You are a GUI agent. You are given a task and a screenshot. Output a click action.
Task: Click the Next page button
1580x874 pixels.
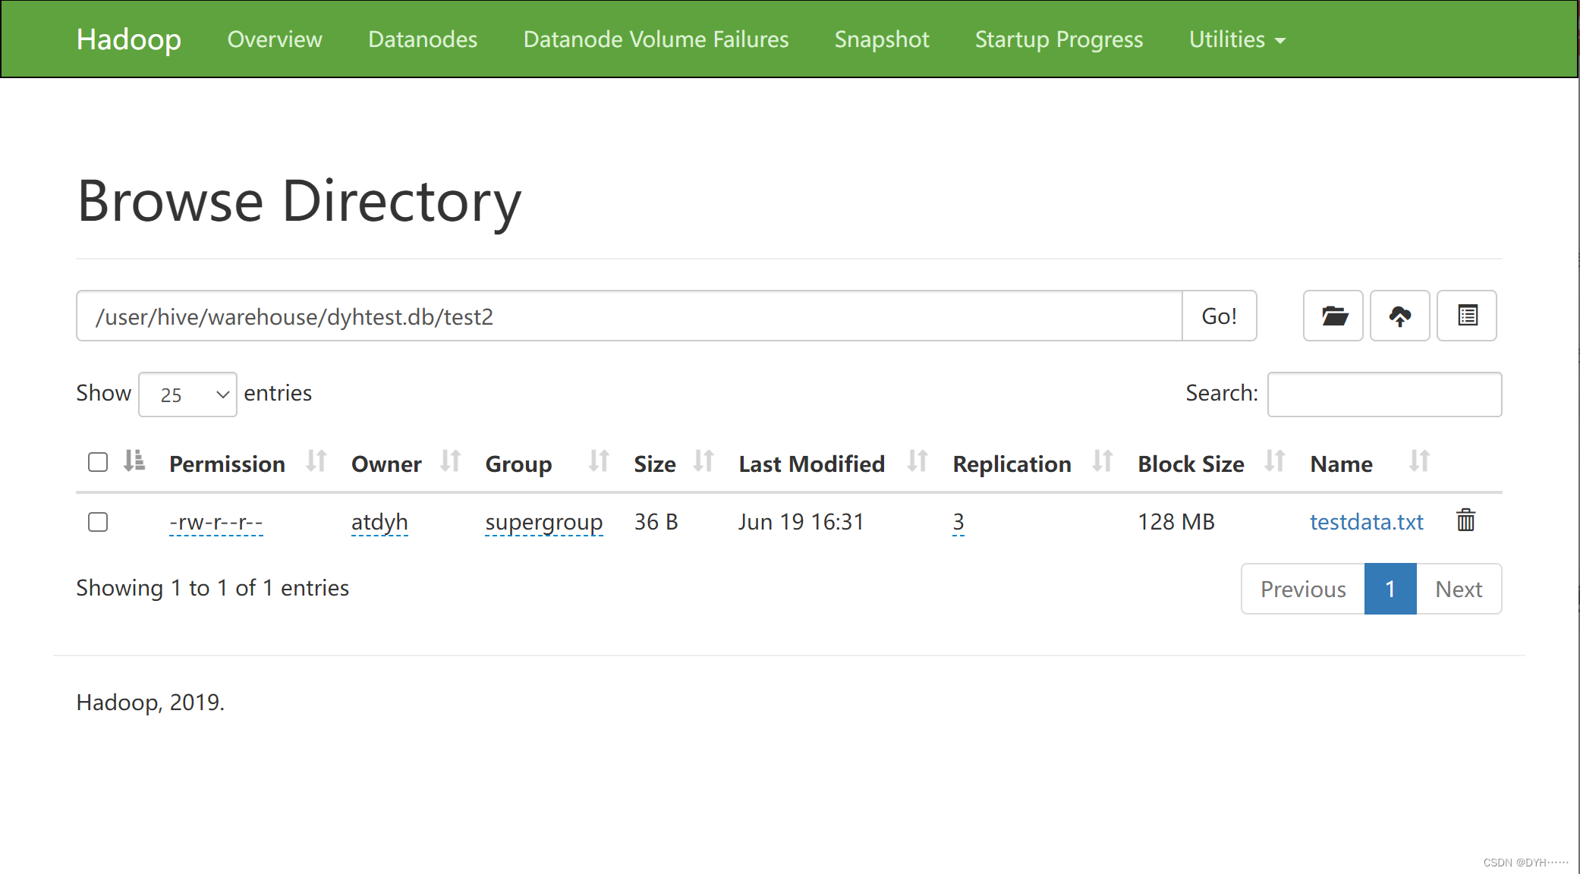point(1459,589)
